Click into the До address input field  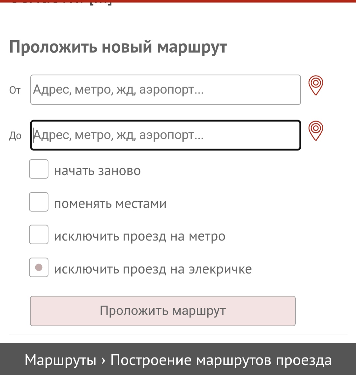tap(165, 135)
